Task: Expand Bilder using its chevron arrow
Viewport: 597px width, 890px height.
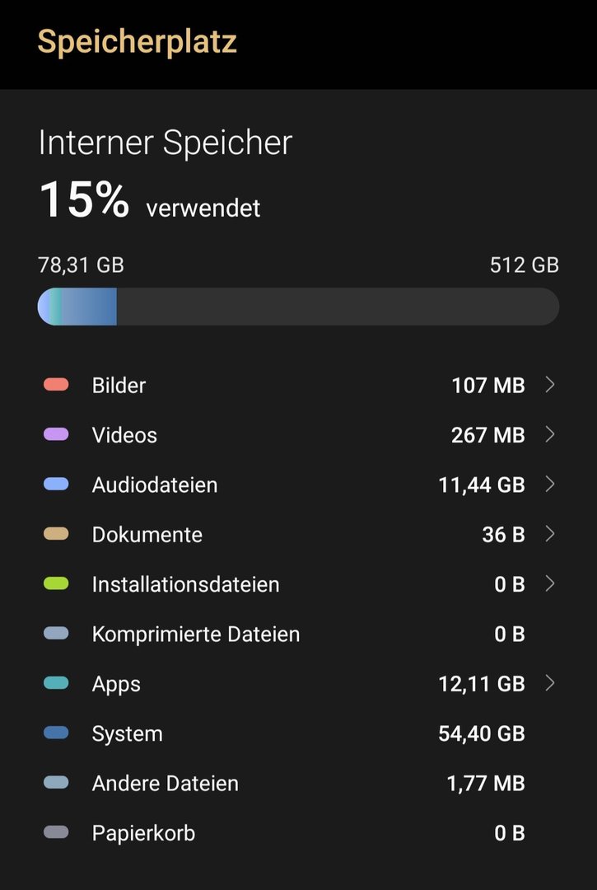Action: pyautogui.click(x=550, y=385)
